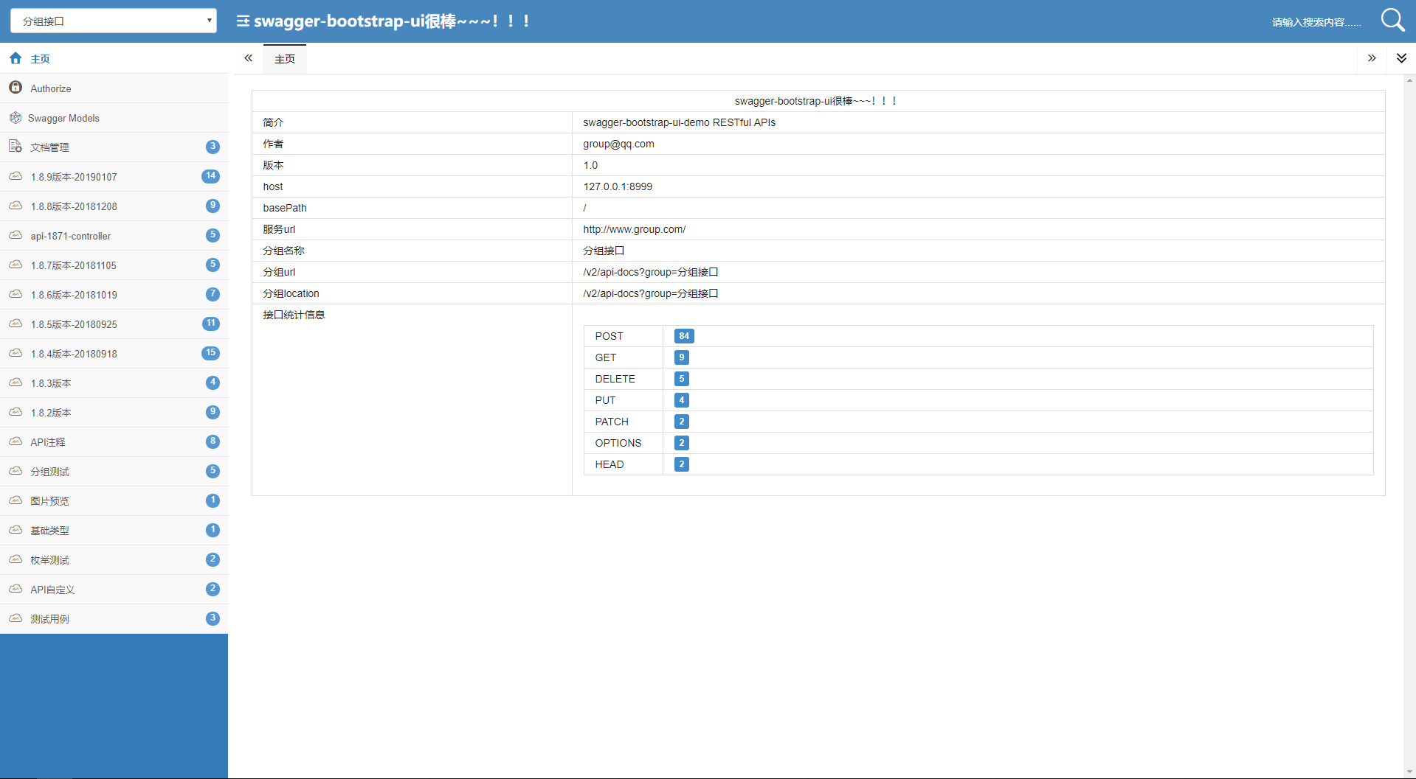Switch to the 主页 tab
The height and width of the screenshot is (779, 1416).
tap(284, 58)
